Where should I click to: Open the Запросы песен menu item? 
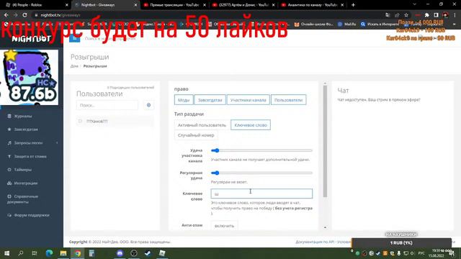pos(28,143)
